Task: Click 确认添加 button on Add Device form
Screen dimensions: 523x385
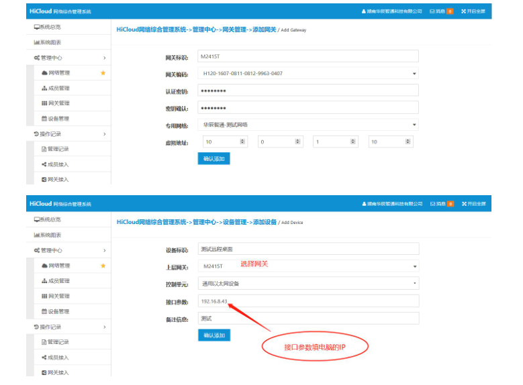Action: pos(213,335)
